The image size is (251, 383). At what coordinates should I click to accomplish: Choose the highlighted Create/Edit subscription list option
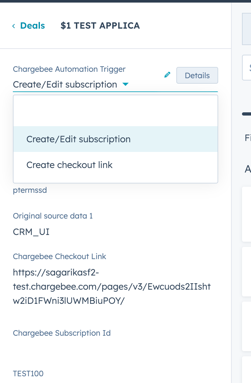79,139
